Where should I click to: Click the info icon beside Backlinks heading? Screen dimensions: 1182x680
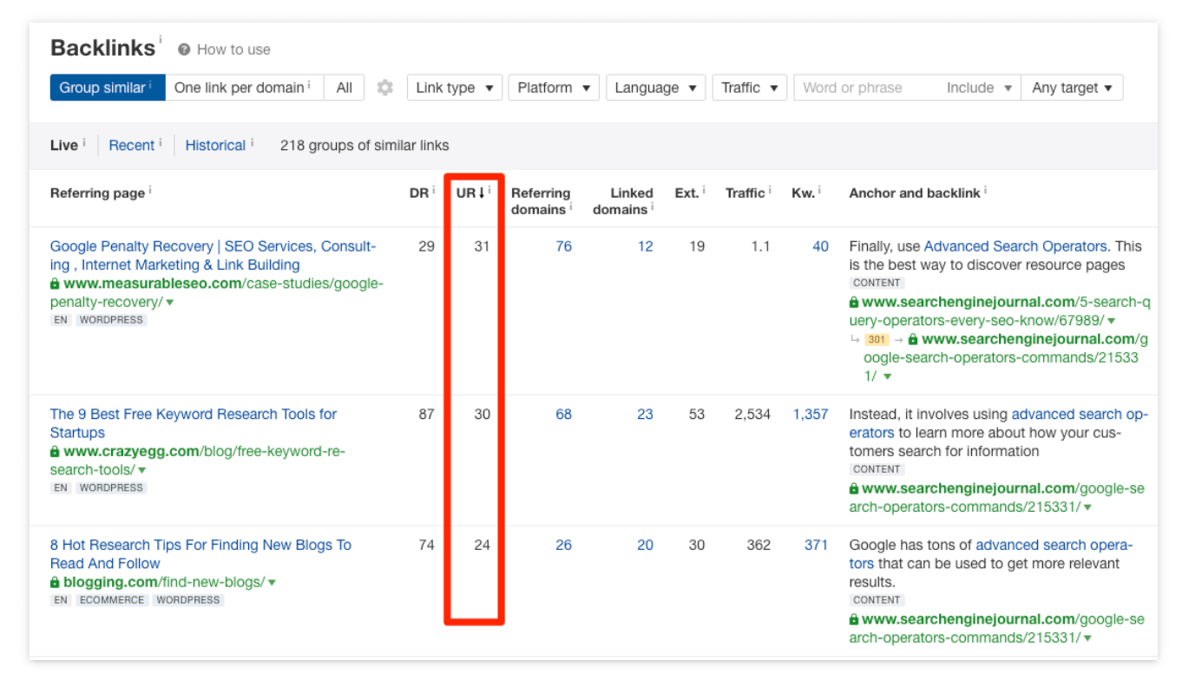161,39
